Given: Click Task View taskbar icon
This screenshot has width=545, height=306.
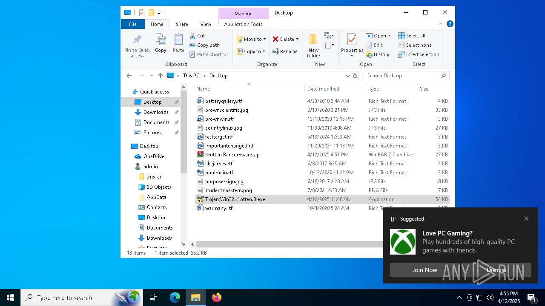Looking at the screenshot, I should click(x=153, y=297).
